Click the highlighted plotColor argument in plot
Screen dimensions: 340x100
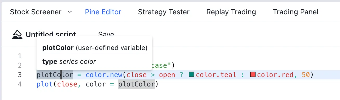pos(137,84)
